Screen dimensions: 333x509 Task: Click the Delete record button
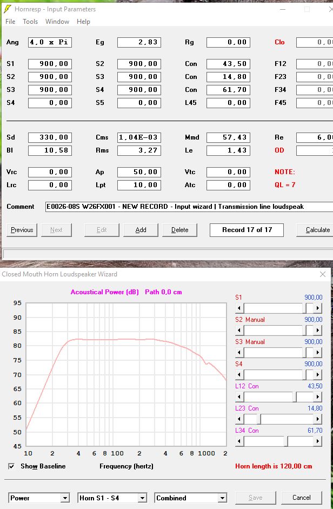pos(180,230)
